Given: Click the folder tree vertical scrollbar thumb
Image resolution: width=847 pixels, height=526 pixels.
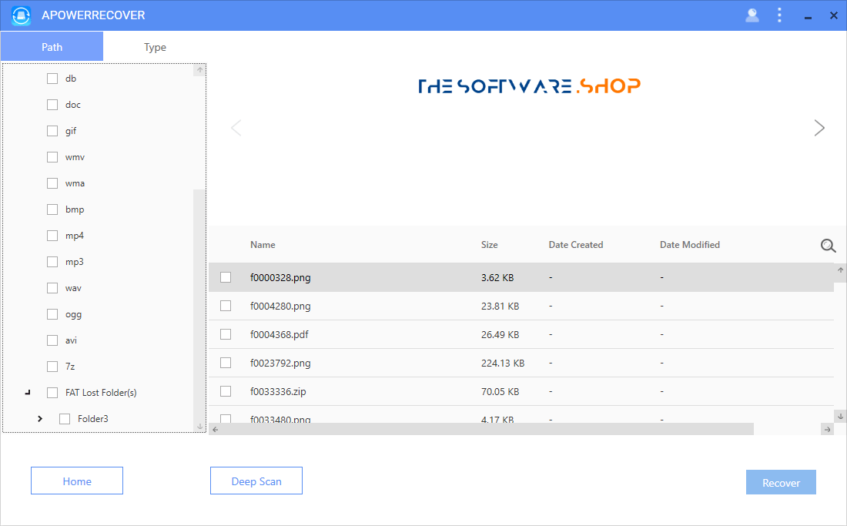Looking at the screenshot, I should tap(199, 304).
